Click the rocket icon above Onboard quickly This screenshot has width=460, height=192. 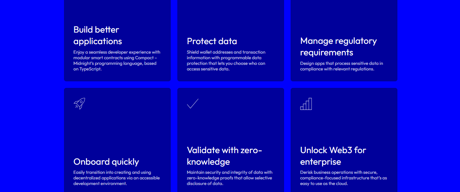click(x=80, y=104)
